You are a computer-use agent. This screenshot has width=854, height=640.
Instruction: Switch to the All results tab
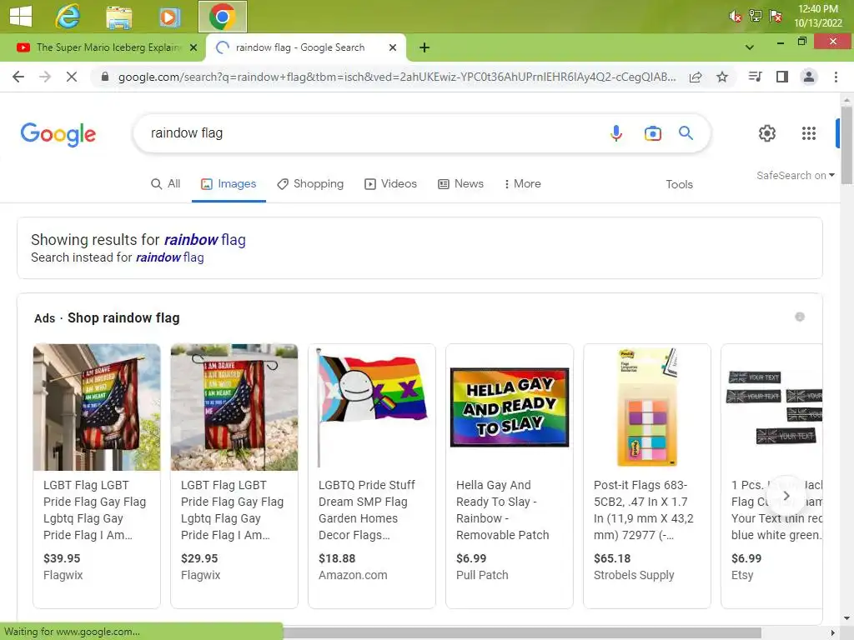click(x=166, y=184)
